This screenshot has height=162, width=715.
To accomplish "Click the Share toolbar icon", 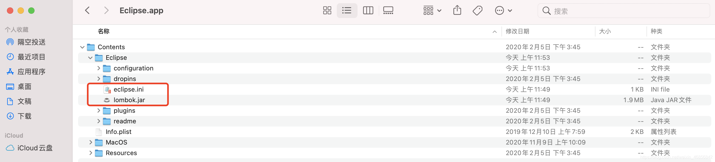I will point(457,11).
